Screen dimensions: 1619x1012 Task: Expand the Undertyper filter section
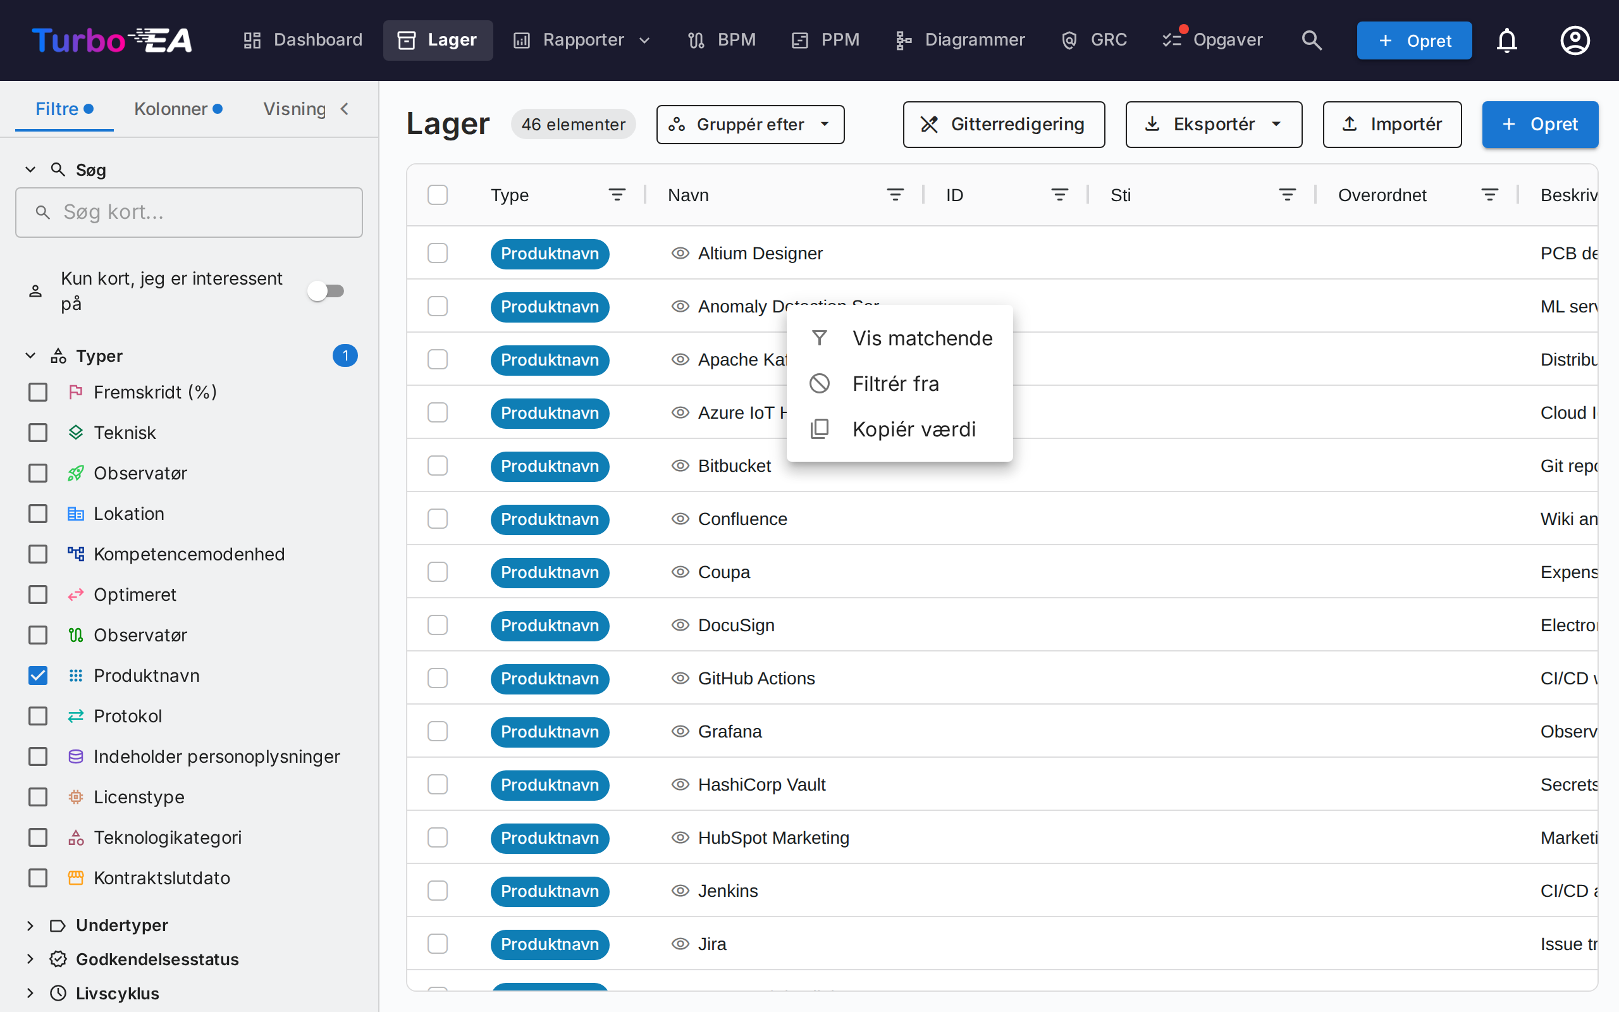(30, 925)
